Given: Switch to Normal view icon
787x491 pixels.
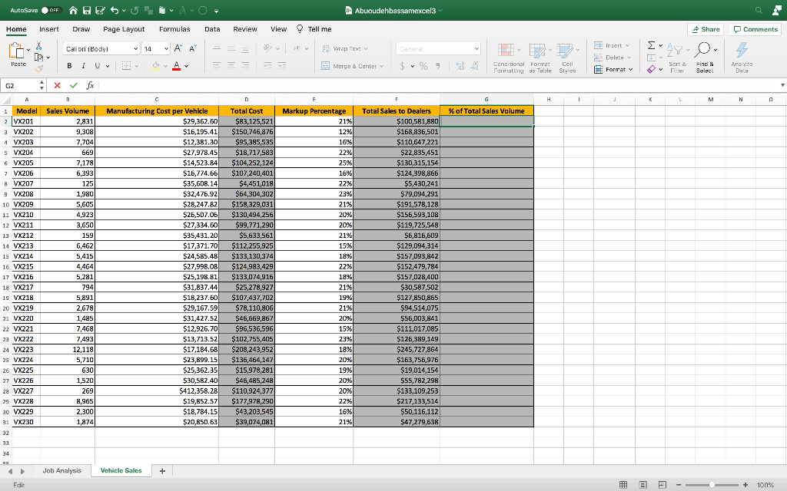Looking at the screenshot, I should tap(623, 485).
